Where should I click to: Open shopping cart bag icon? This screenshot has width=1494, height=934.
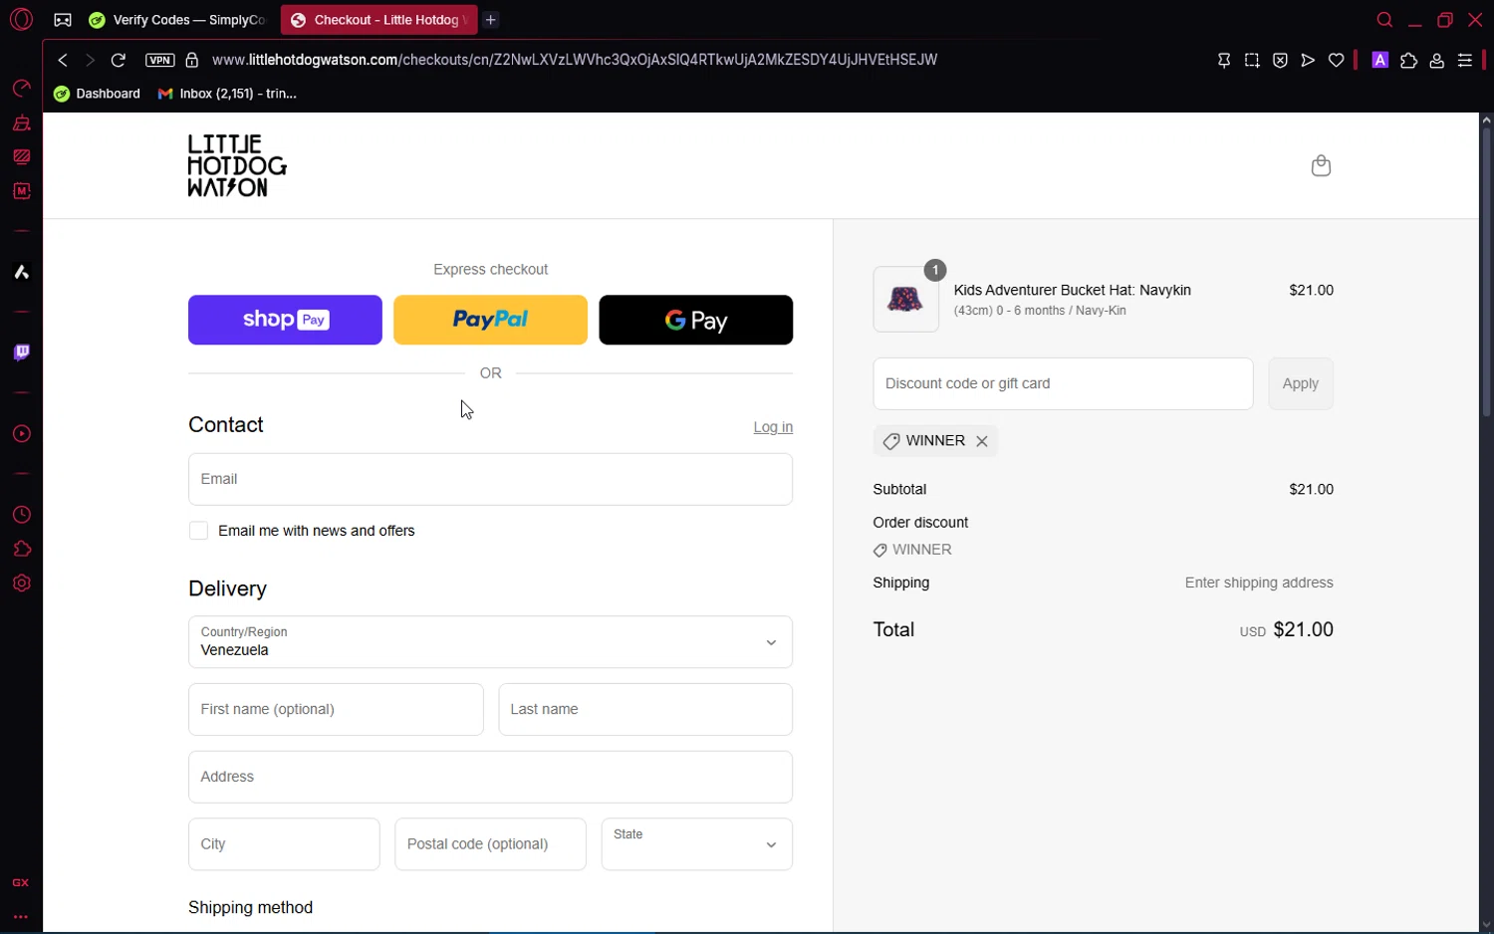point(1321,165)
